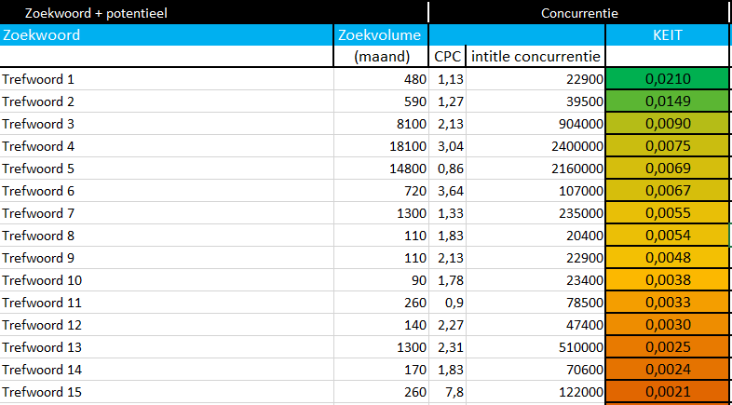Select the KEIT cell showing 0,0149

click(x=667, y=101)
